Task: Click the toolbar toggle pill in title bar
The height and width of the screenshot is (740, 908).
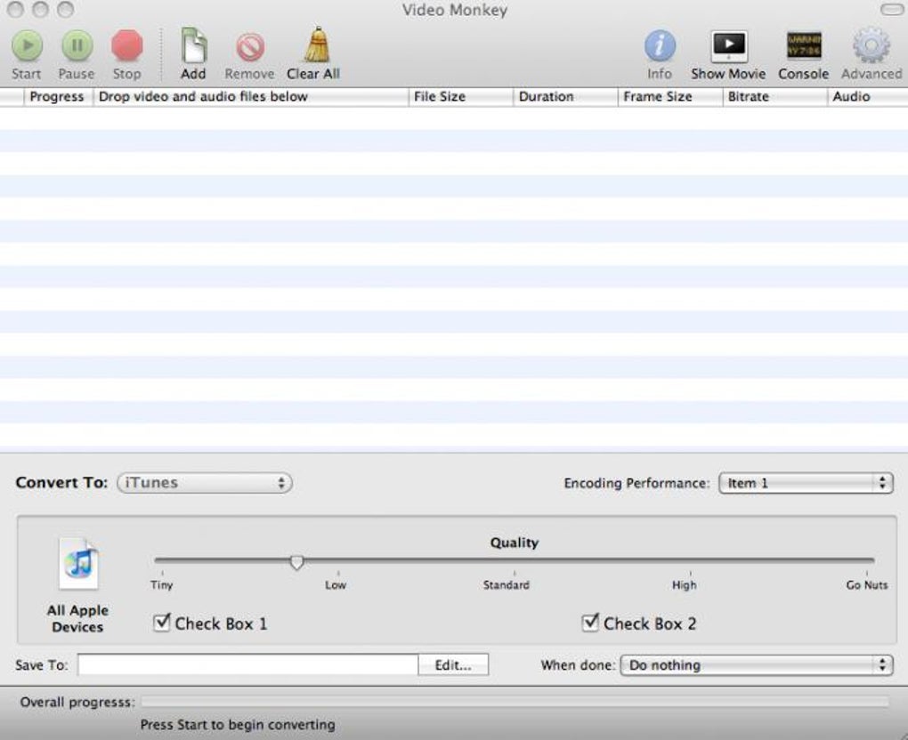Action: point(894,10)
